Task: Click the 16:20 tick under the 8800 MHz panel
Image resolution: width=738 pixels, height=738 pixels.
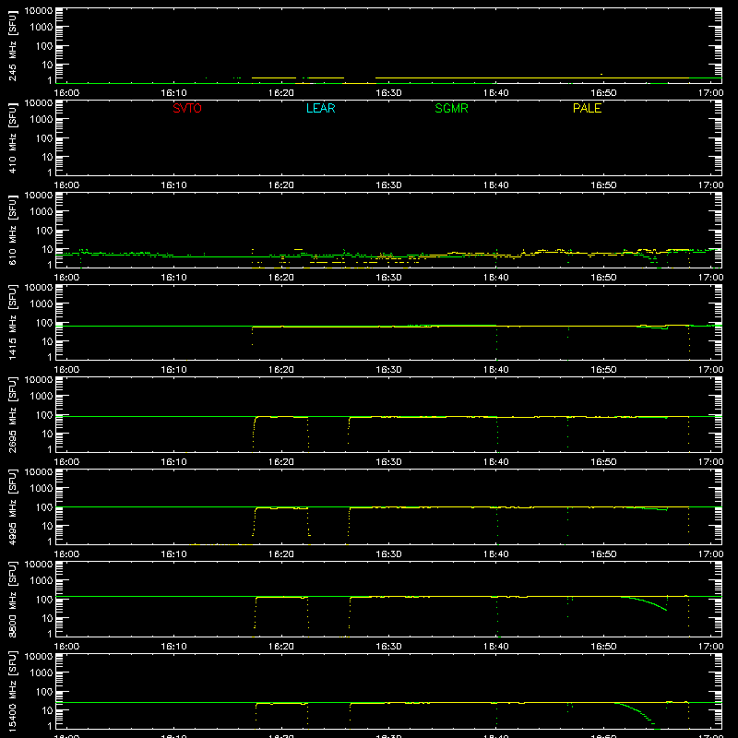Action: [x=281, y=647]
